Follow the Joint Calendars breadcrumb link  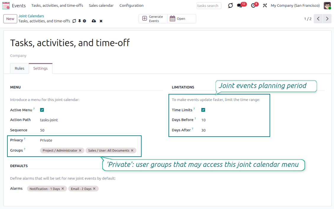[31, 16]
